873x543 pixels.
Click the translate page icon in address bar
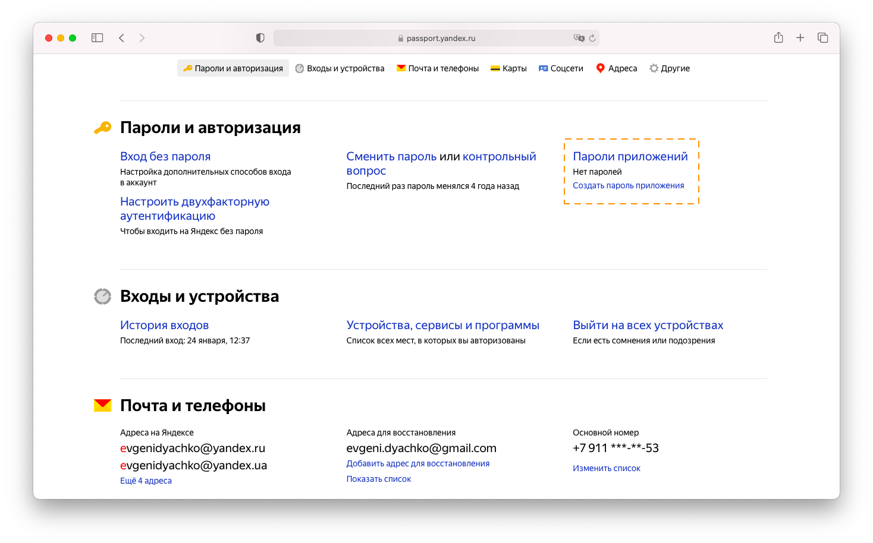pos(579,38)
